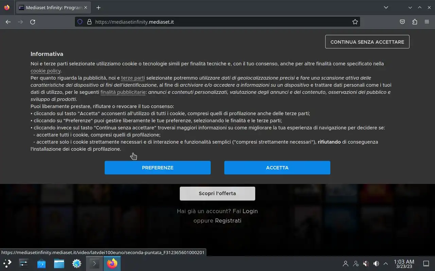
Task: Minimize the Firefox window
Action: pyautogui.click(x=410, y=7)
